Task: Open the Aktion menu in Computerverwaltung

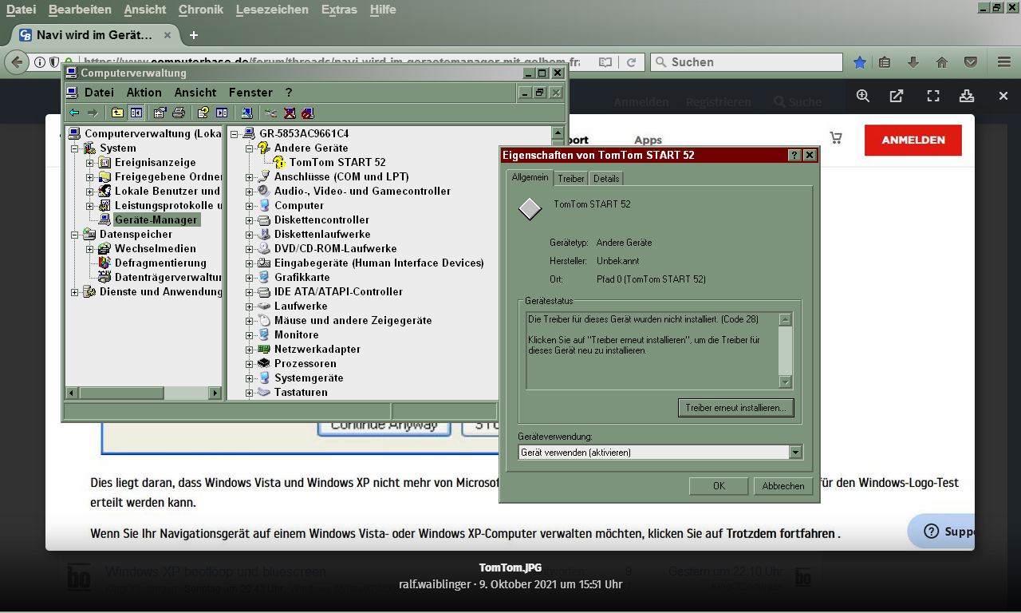Action: coord(144,93)
